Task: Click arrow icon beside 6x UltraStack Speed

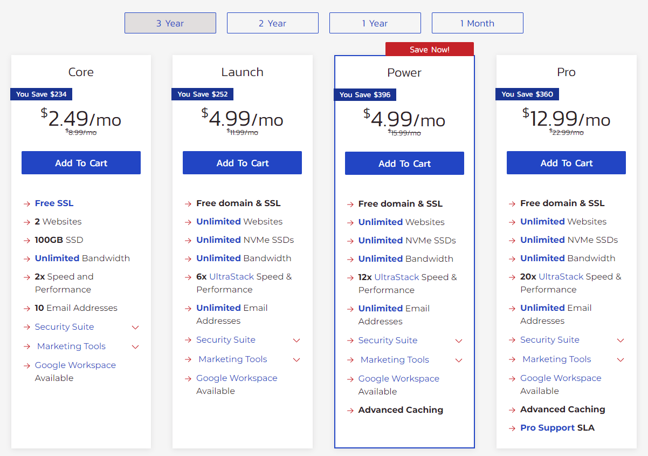Action: coord(188,277)
